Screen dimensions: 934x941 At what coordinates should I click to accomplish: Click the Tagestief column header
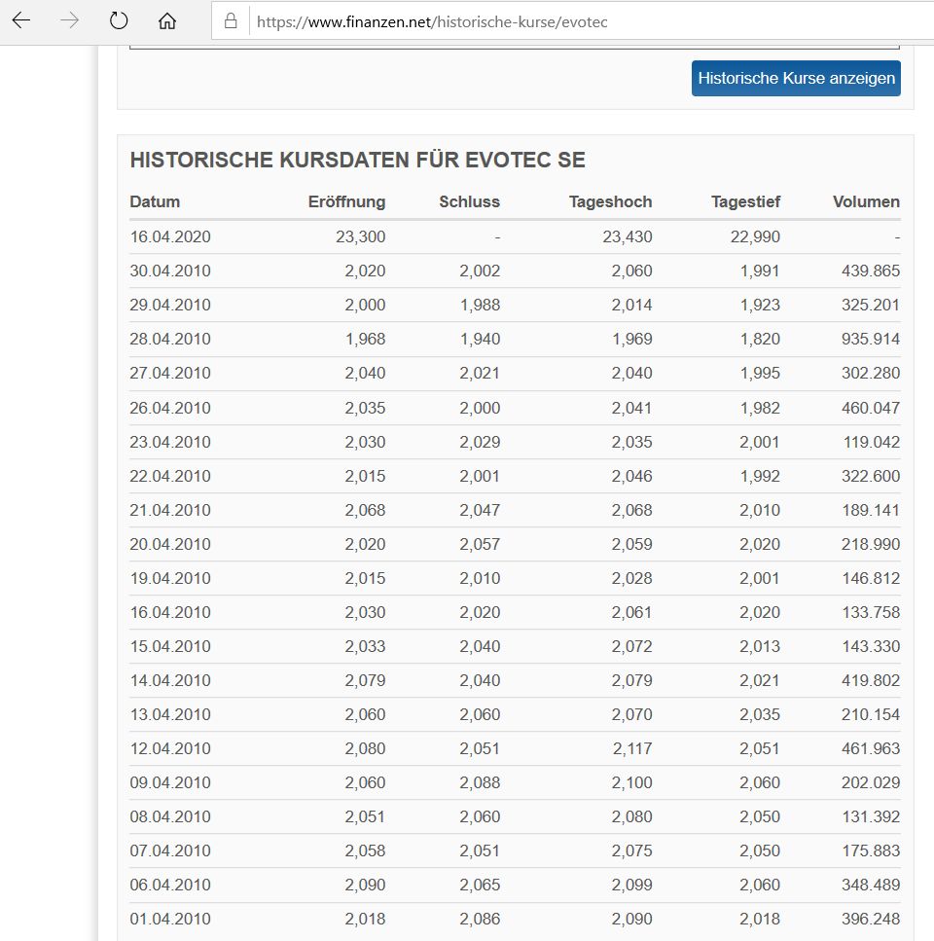pos(745,201)
